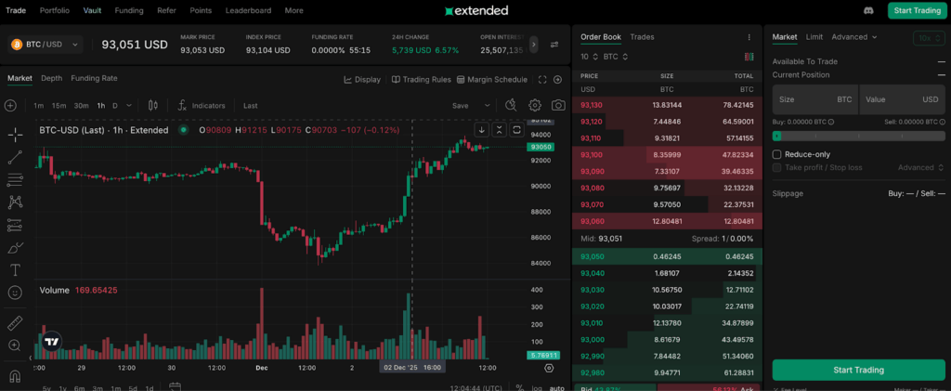Viewport: 951px width, 391px height.
Task: Open the Indicators fx menu
Action: tap(202, 106)
